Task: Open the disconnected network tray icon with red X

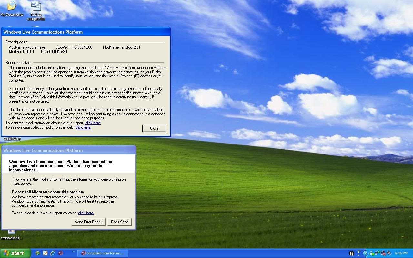Action: point(383,253)
